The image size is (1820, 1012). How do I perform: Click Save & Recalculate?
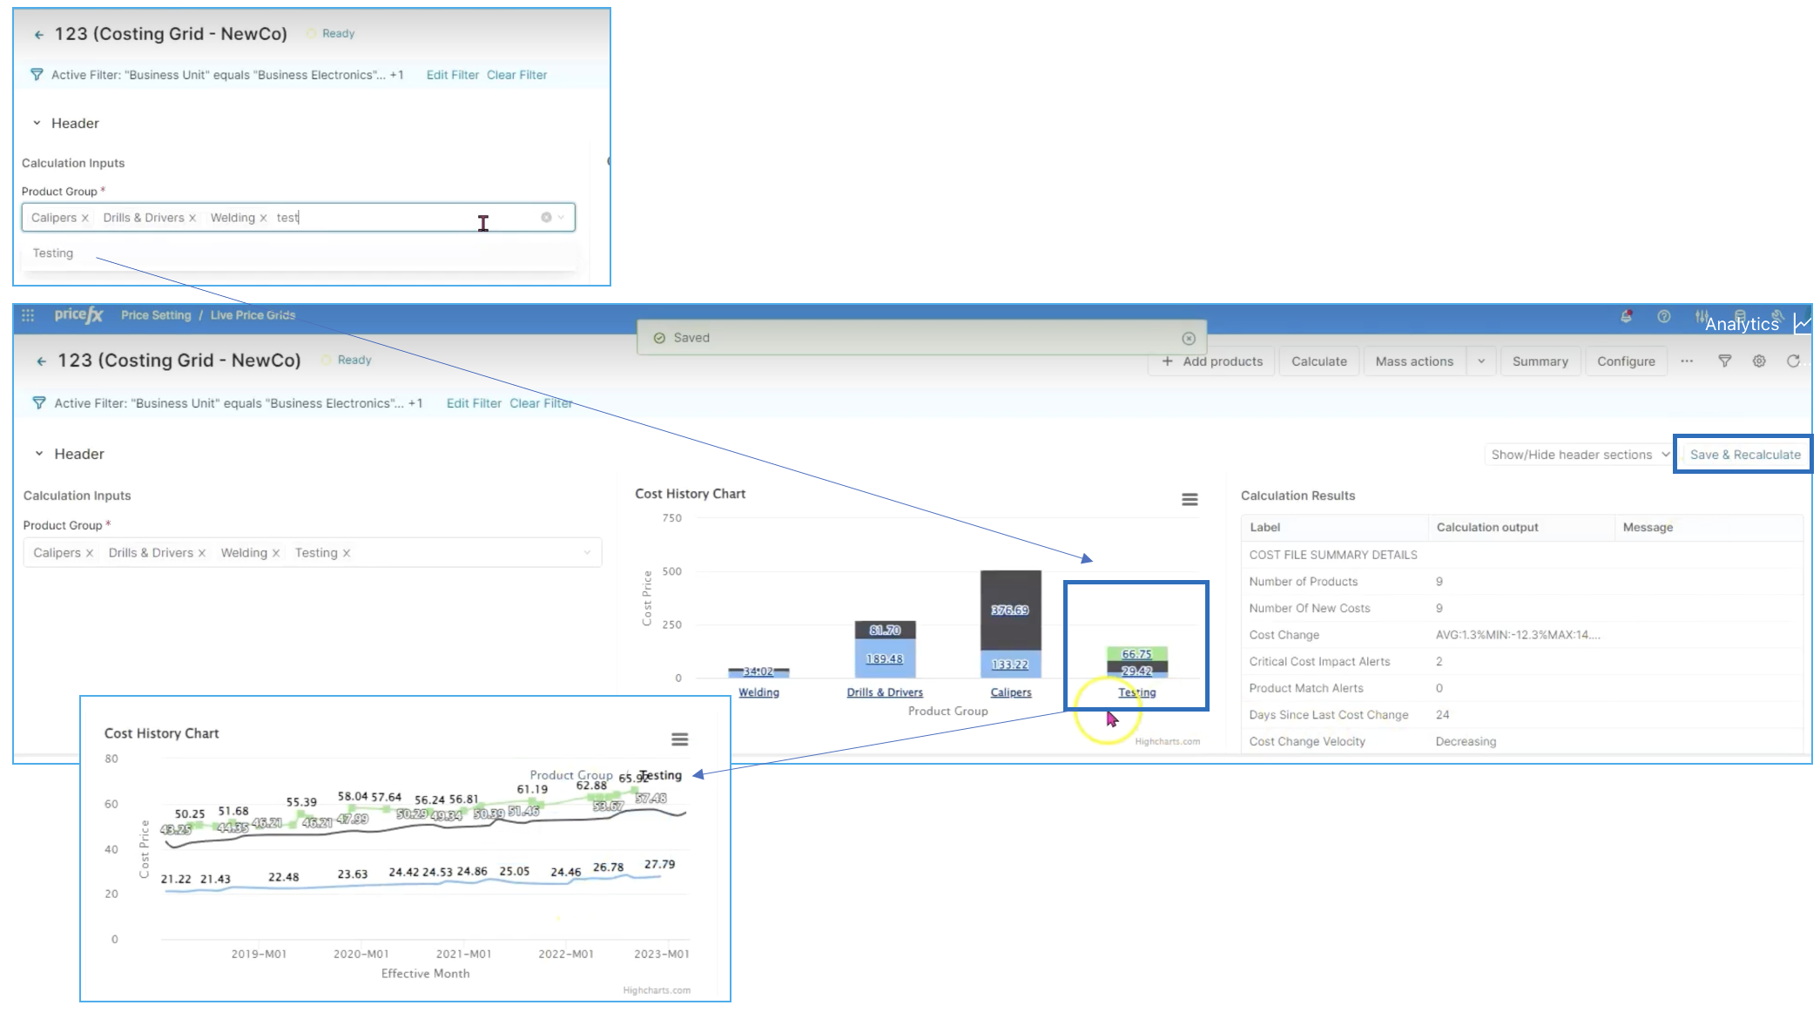[x=1745, y=455]
